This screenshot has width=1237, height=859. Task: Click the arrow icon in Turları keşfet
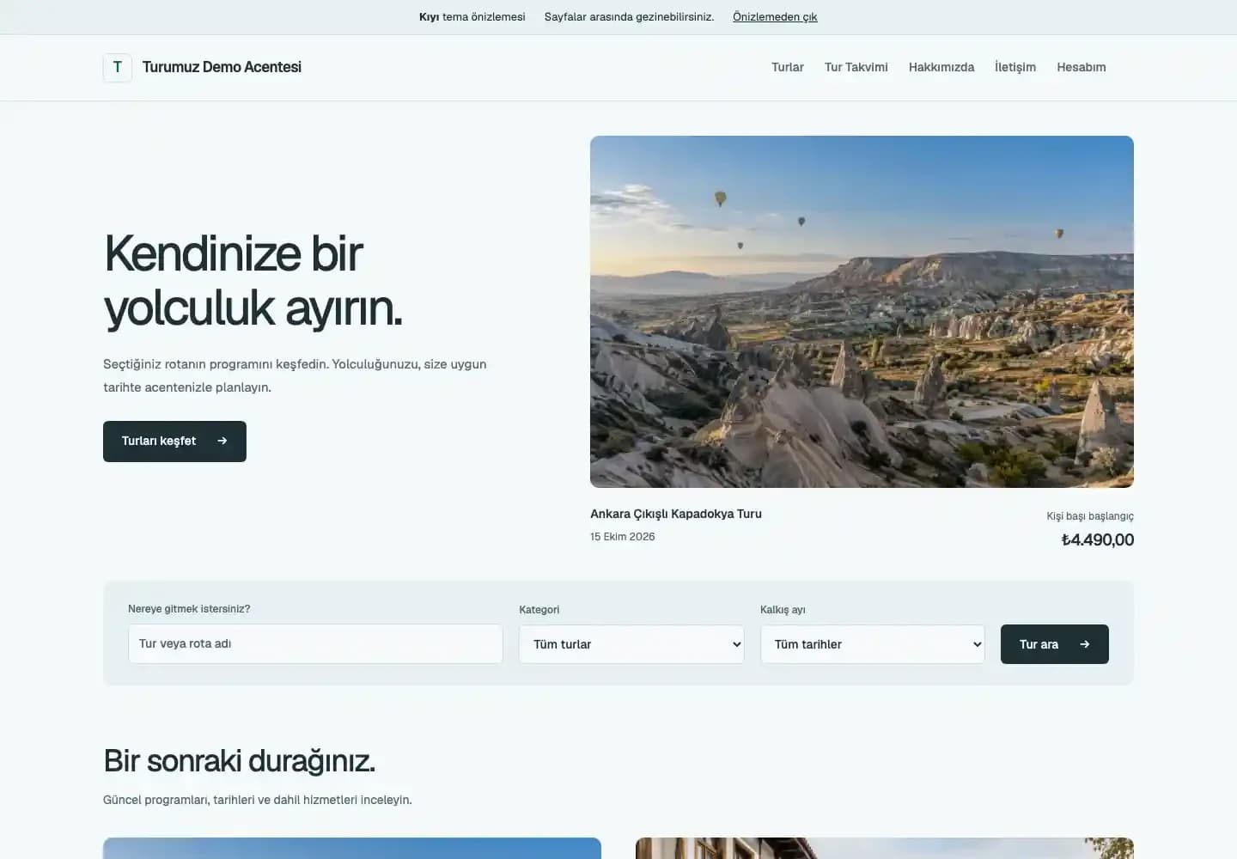[222, 441]
